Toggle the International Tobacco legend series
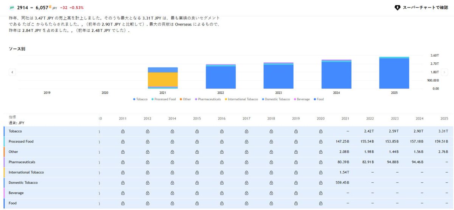454x210 pixels. [x=241, y=99]
